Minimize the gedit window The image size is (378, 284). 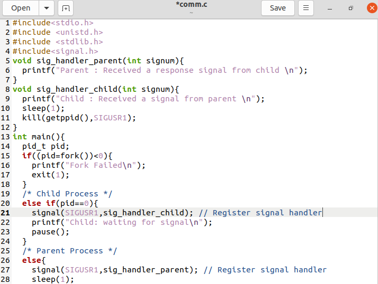(x=330, y=8)
